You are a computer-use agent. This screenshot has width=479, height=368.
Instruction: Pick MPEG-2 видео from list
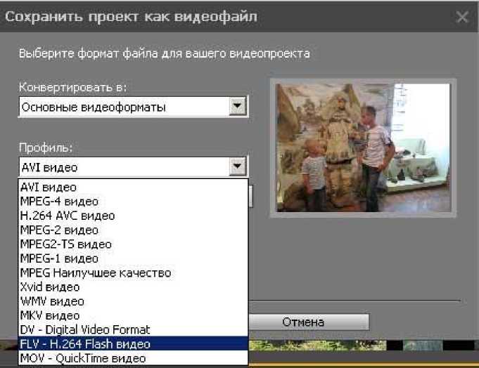pos(133,230)
